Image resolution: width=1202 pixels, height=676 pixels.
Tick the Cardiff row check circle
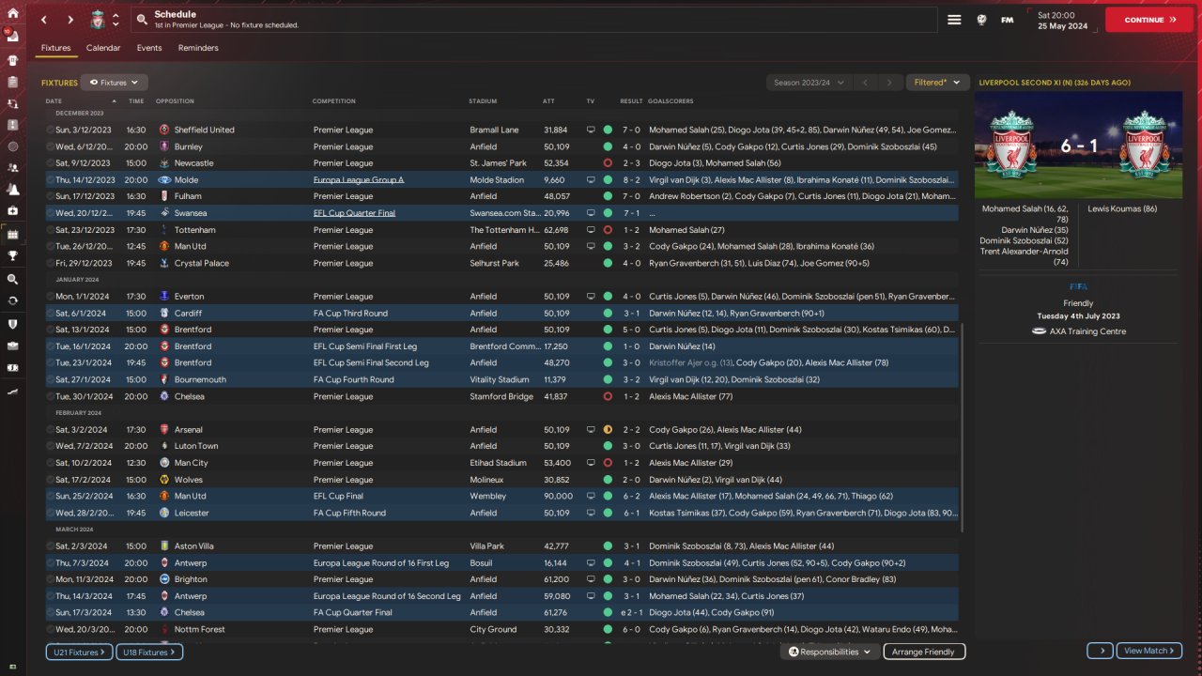[x=51, y=313]
